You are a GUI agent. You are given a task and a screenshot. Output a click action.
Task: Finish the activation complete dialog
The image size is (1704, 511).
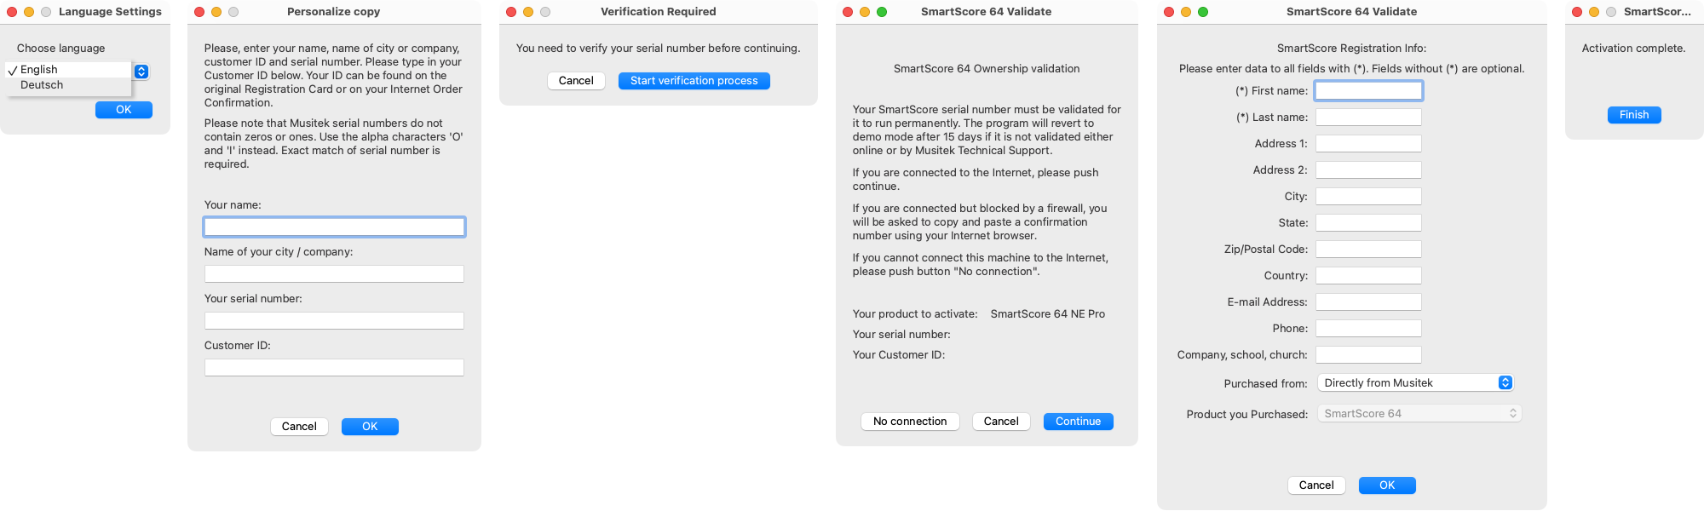pos(1634,115)
